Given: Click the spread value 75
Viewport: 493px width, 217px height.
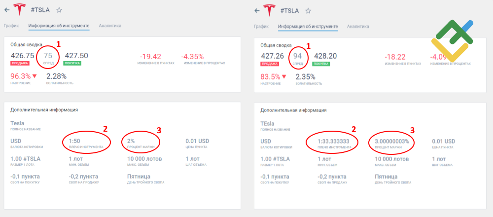Looking at the screenshot, I should tap(48, 56).
